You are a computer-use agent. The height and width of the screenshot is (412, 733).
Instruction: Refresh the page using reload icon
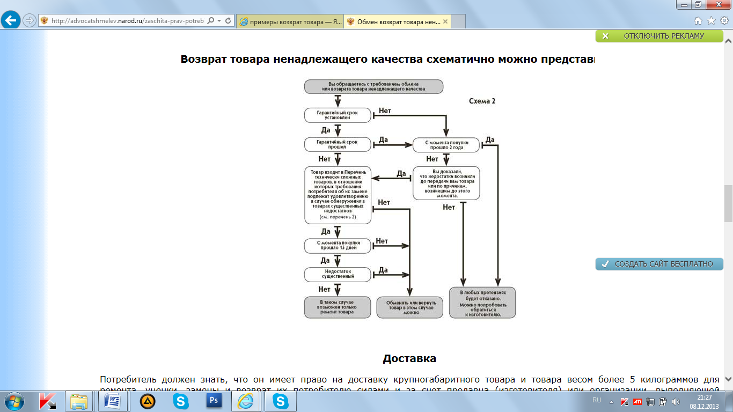(228, 21)
